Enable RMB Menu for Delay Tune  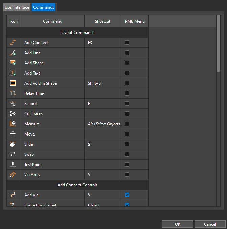(x=127, y=93)
